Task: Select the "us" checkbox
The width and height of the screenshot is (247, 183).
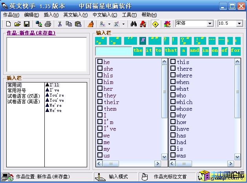Action: coord(100,155)
